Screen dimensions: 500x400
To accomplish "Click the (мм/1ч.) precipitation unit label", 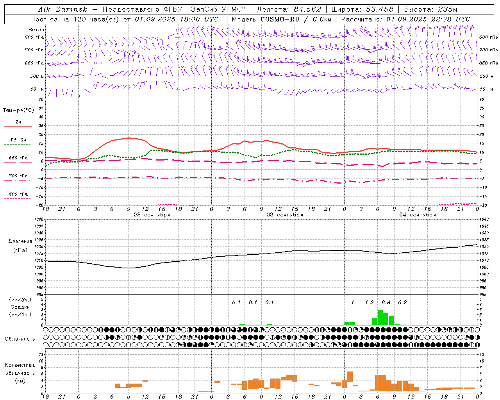I will pyautogui.click(x=20, y=314).
